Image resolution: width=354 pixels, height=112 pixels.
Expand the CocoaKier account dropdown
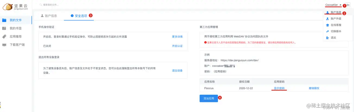point(333,5)
